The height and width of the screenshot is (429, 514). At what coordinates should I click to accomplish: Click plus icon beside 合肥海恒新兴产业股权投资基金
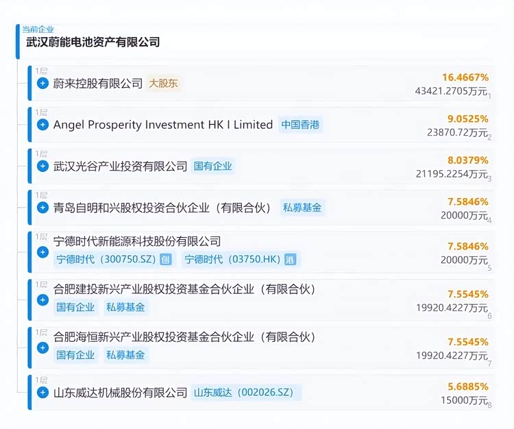(42, 347)
